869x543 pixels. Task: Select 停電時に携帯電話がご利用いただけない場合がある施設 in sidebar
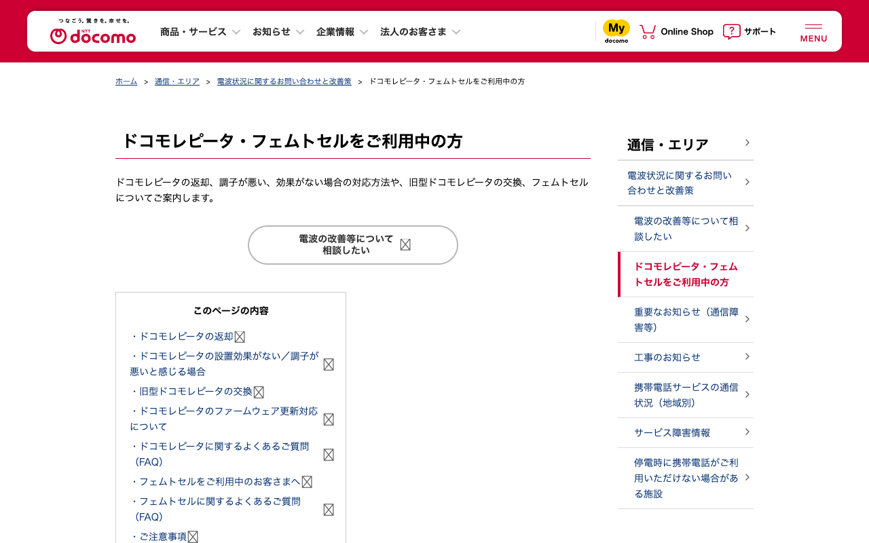(x=686, y=479)
